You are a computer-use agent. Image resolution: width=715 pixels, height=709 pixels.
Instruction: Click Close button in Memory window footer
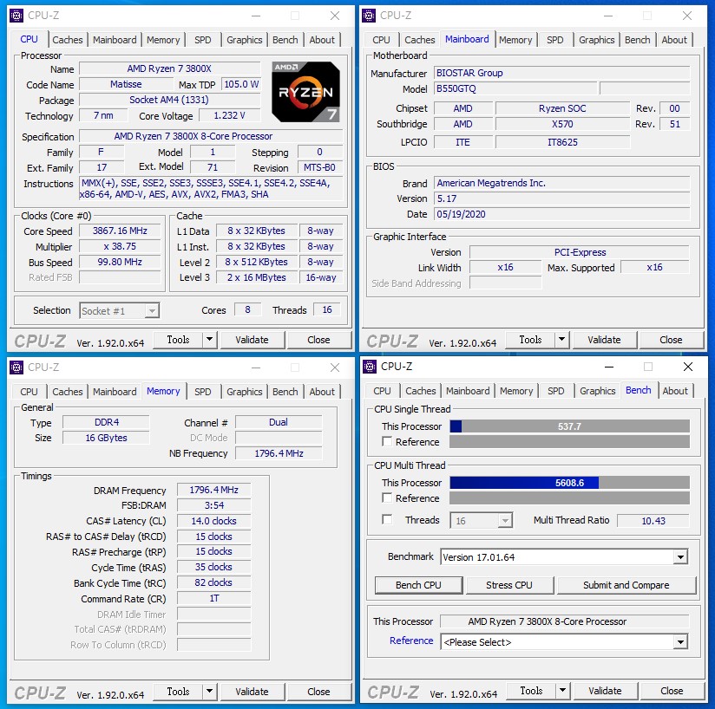coord(318,692)
